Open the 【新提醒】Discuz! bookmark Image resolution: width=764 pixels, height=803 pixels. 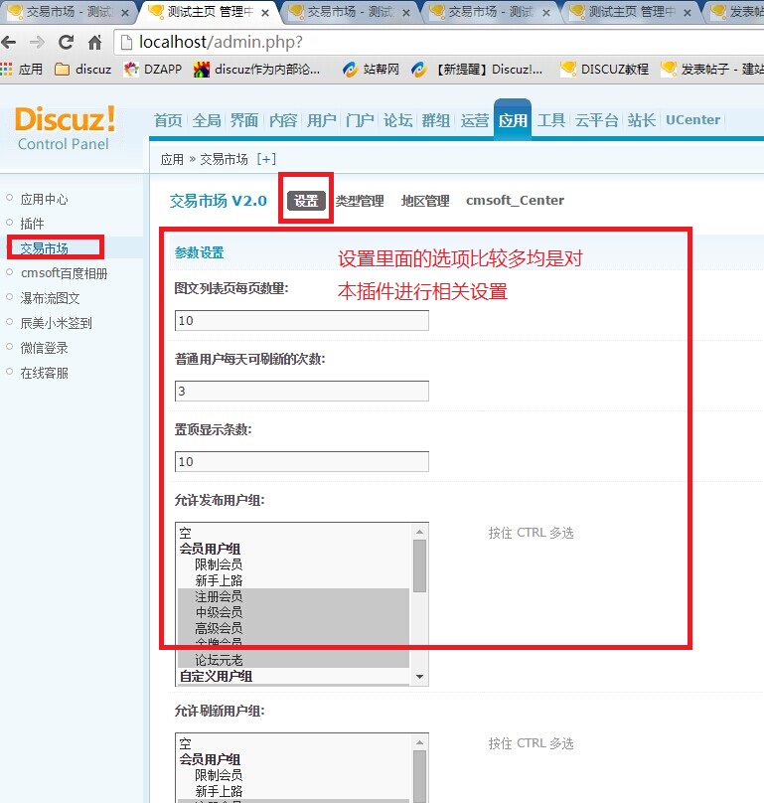click(x=477, y=70)
